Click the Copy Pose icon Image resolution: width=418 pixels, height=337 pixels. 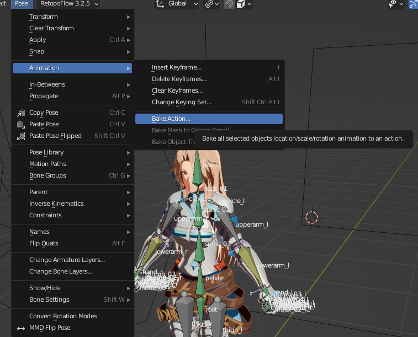coord(21,113)
